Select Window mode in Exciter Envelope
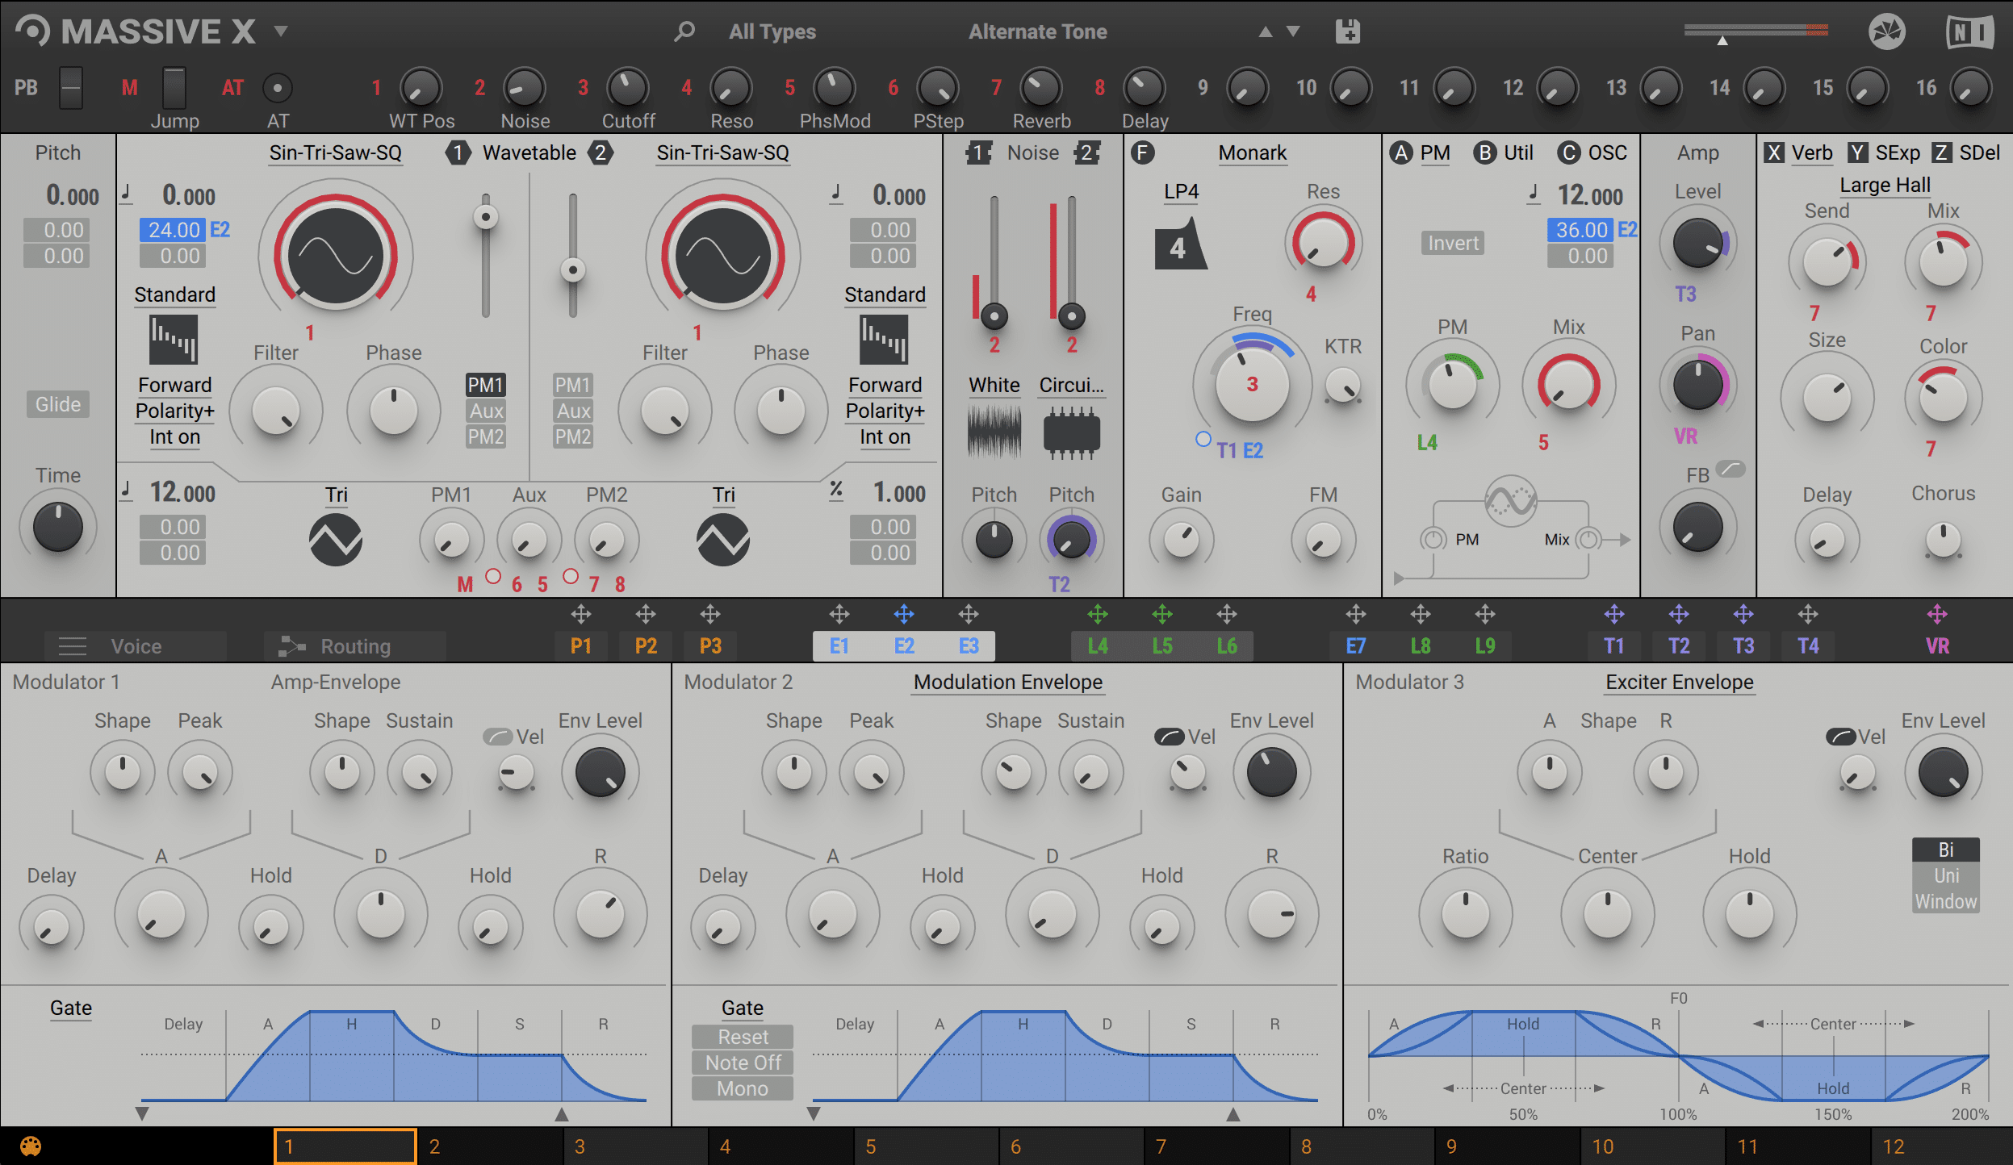Viewport: 2013px width, 1165px height. (x=1946, y=901)
